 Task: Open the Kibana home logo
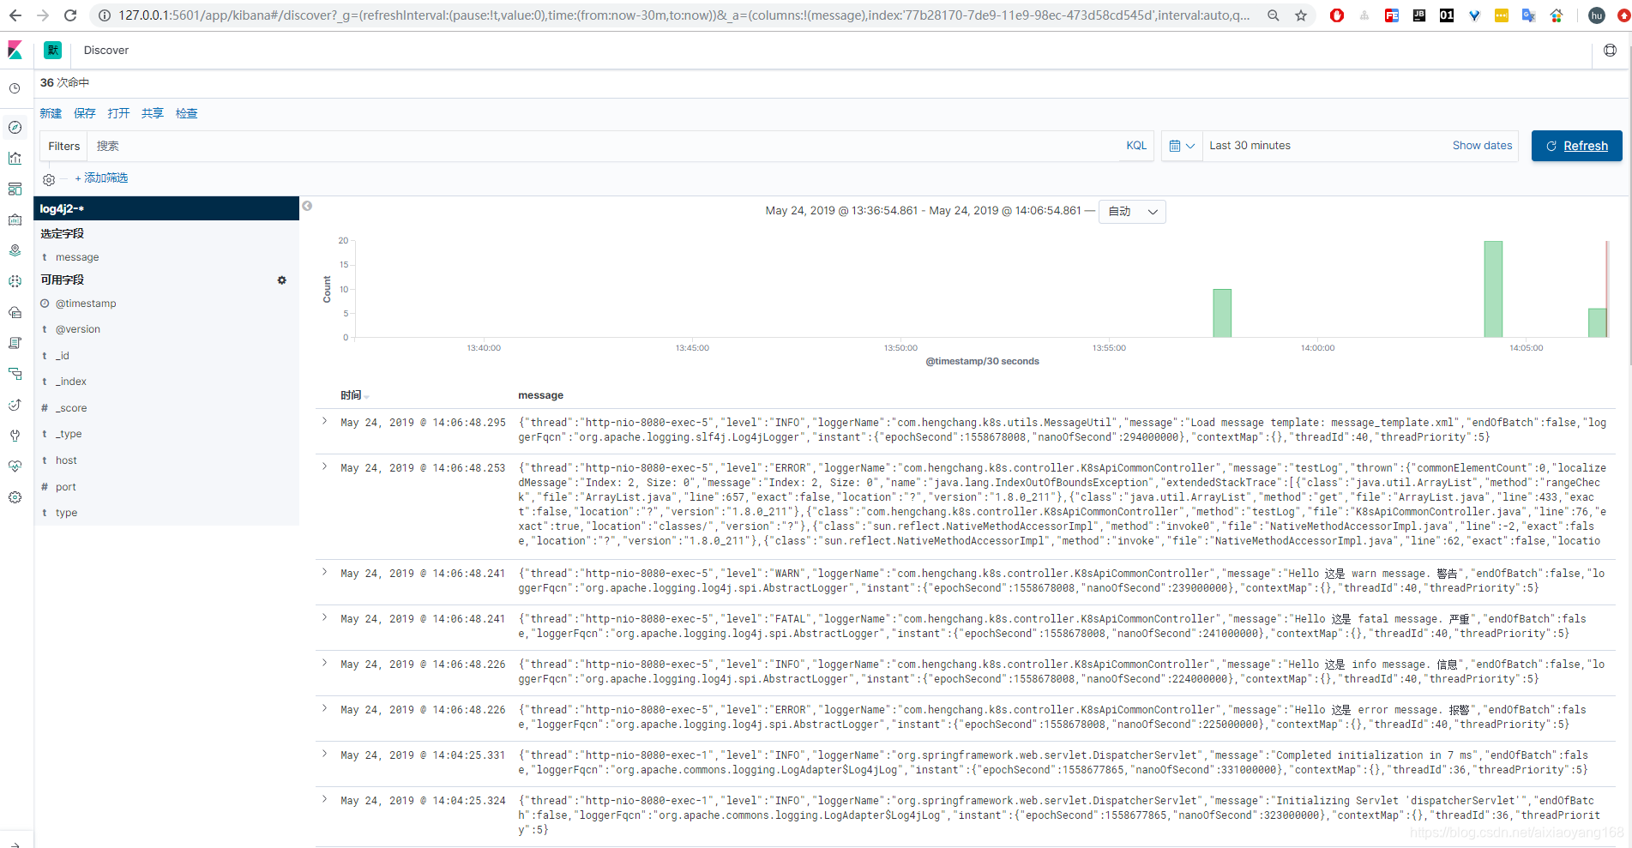15,51
